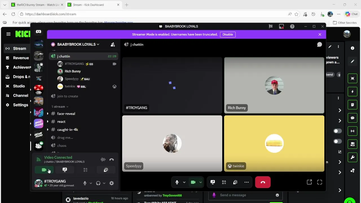This screenshot has width=361, height=203.
Task: Invite people to the server icon
Action: coord(113,44)
